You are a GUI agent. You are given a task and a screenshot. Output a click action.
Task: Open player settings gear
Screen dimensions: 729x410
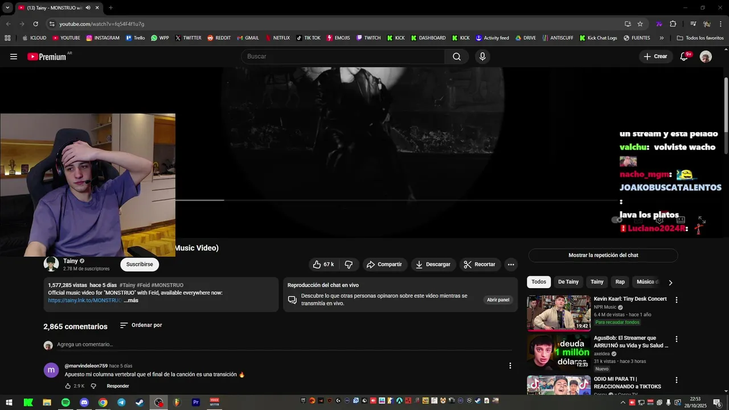point(659,220)
